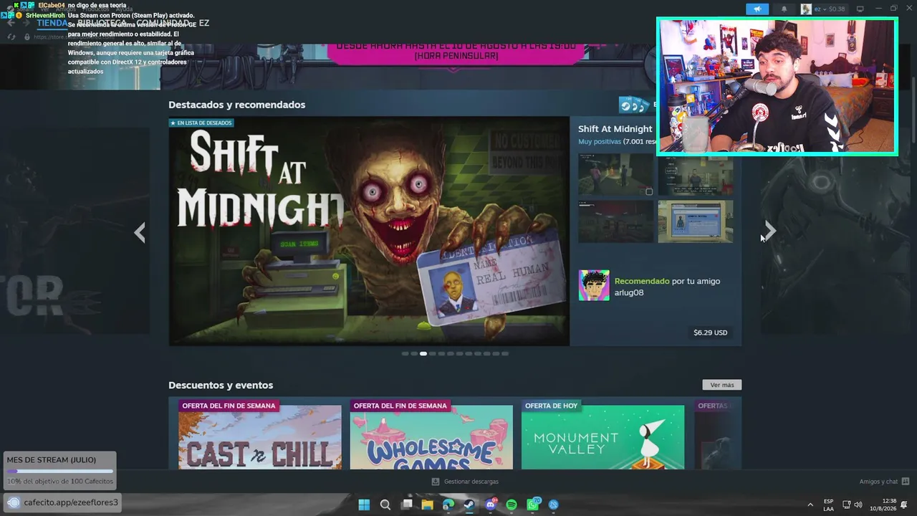The width and height of the screenshot is (917, 516).
Task: Open Steam announcements megaphone button
Action: [757, 9]
